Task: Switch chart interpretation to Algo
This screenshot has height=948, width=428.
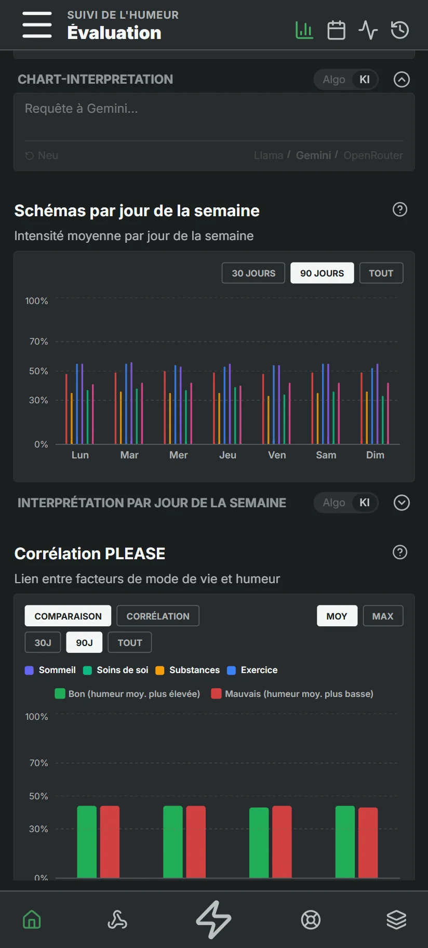Action: click(334, 80)
